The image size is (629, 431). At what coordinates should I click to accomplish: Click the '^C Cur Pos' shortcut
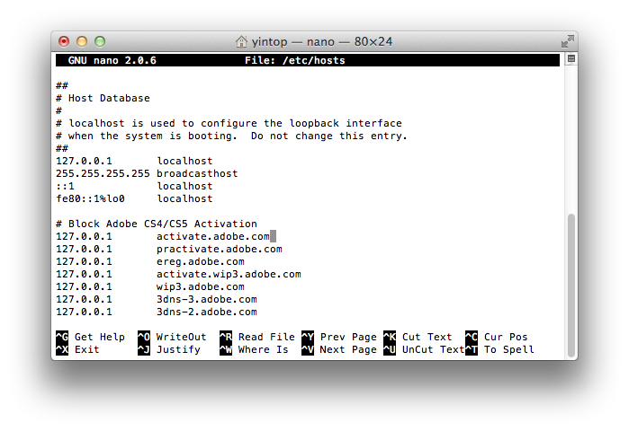[x=496, y=337]
